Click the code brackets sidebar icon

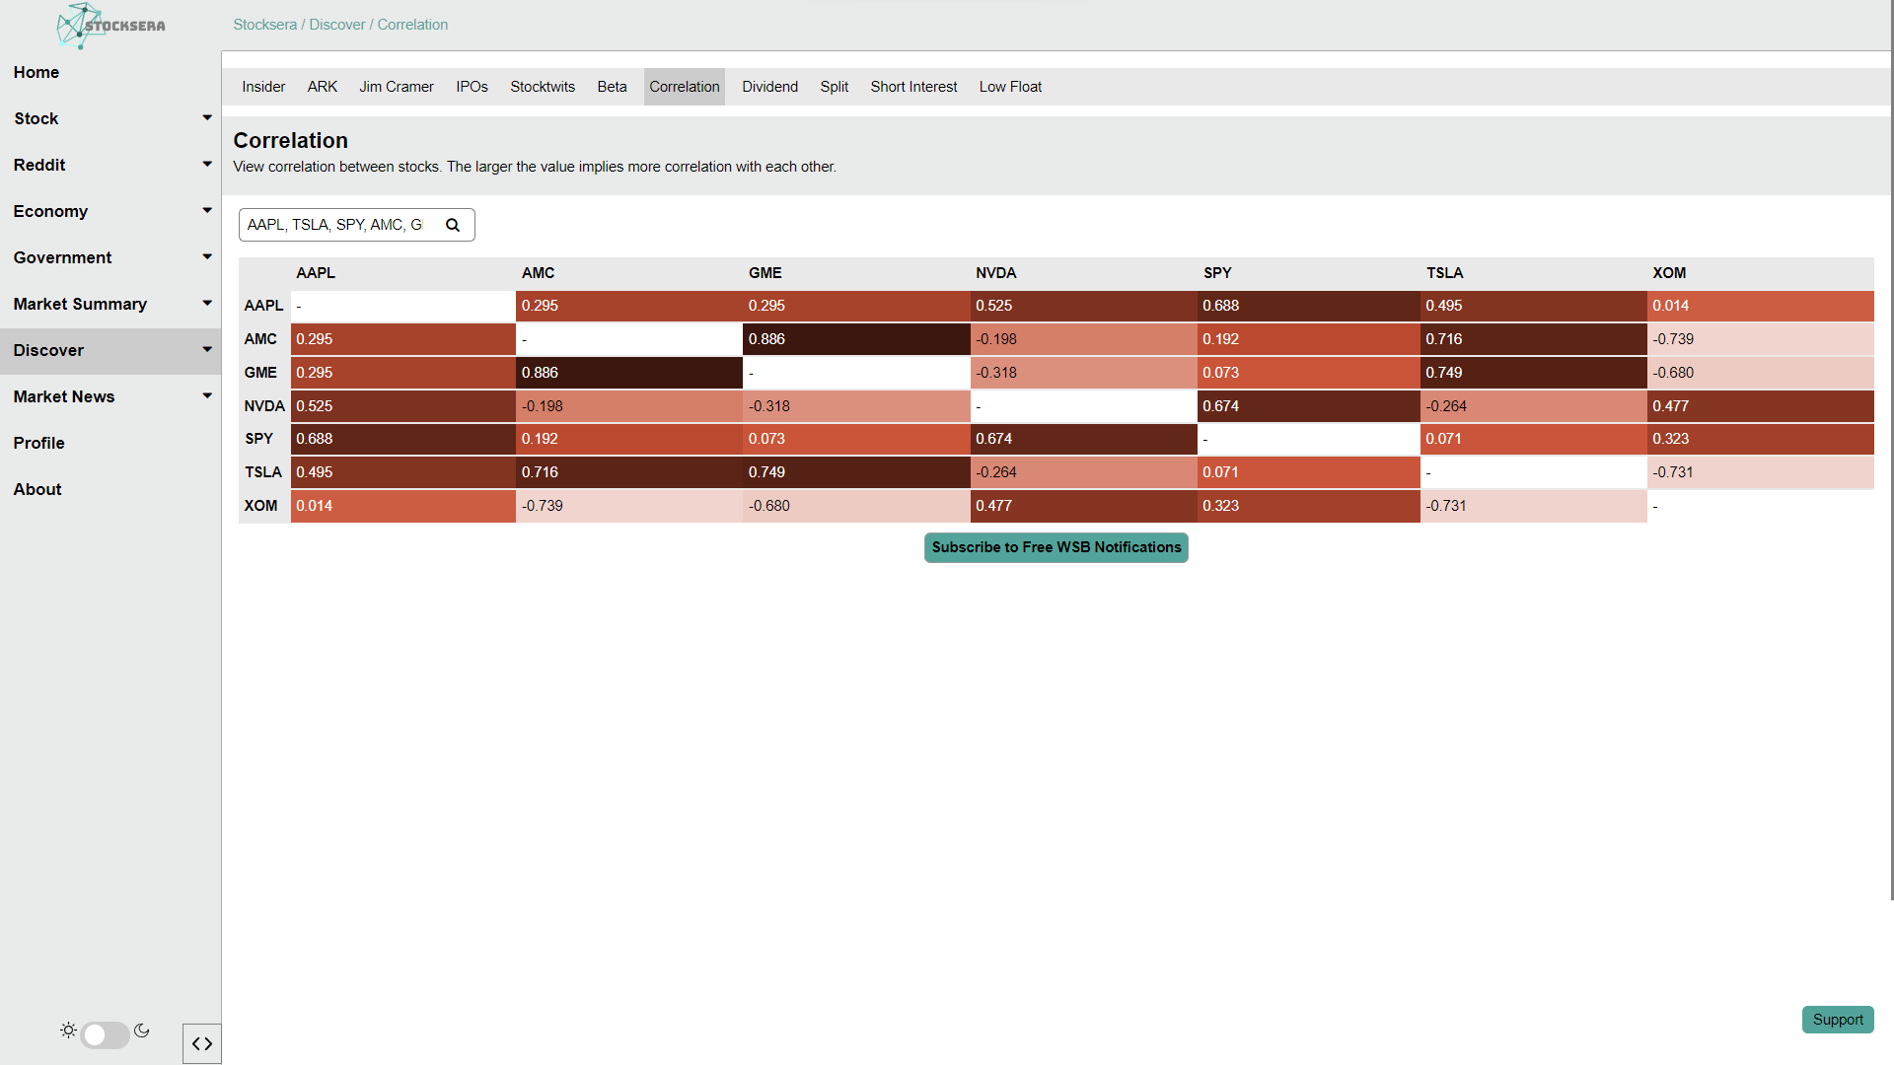click(x=202, y=1043)
